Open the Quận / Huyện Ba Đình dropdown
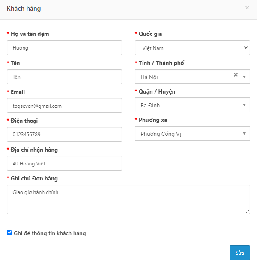 192,105
